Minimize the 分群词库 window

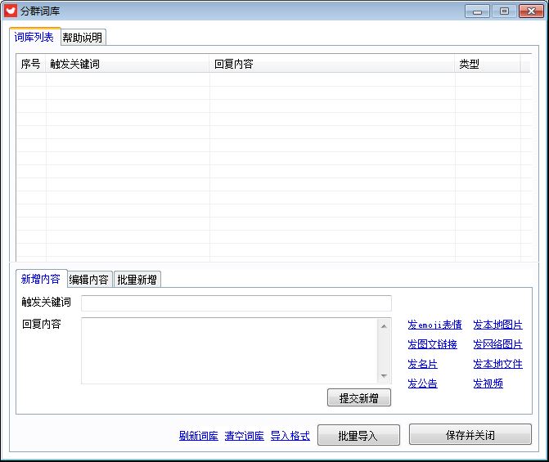pos(477,11)
